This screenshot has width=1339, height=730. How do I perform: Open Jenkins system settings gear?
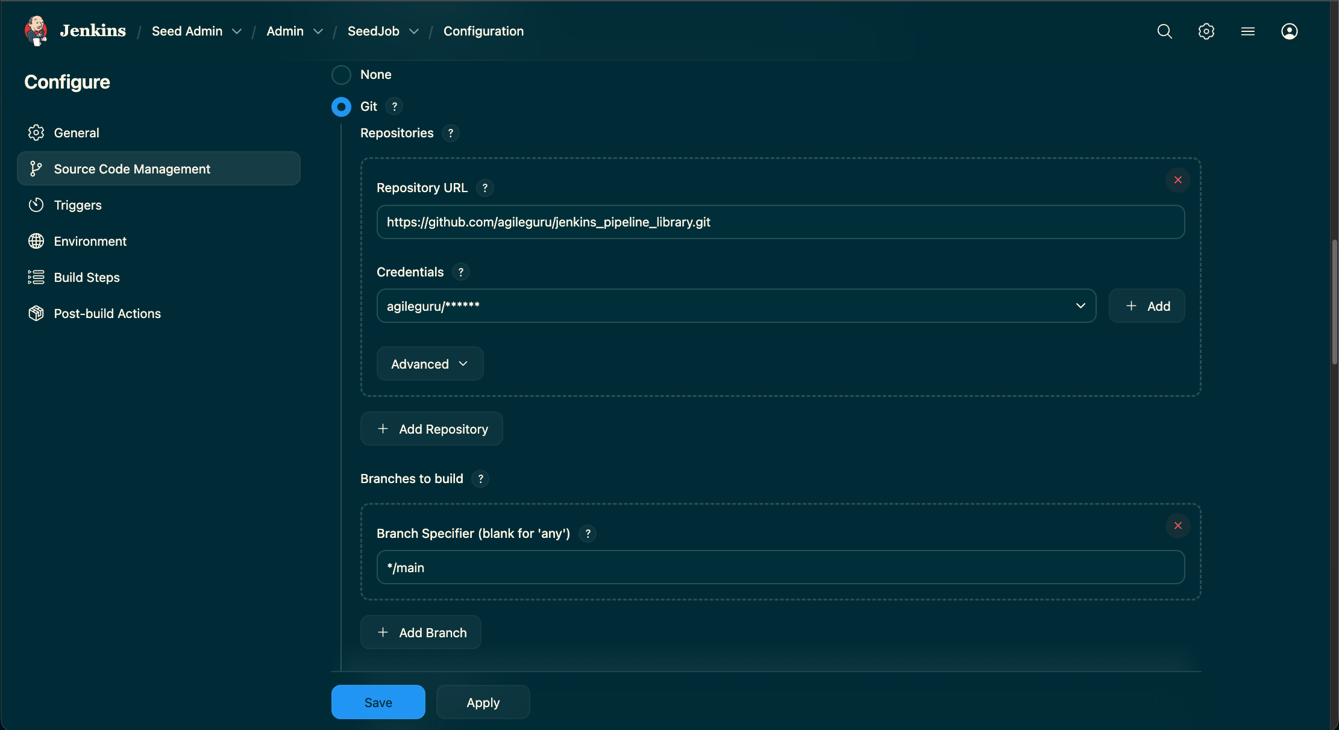(x=1206, y=31)
